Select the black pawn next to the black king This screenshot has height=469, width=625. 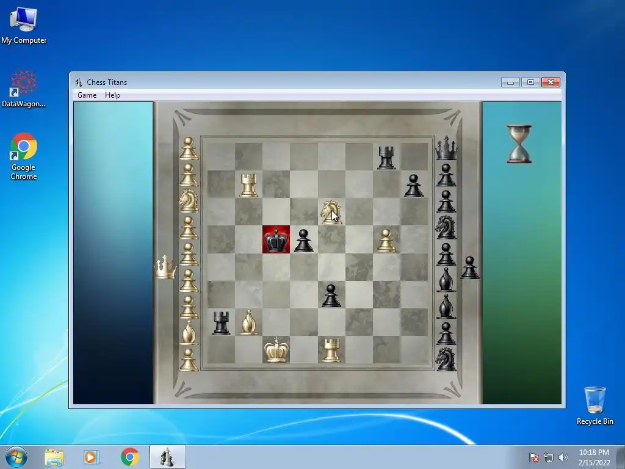(303, 240)
